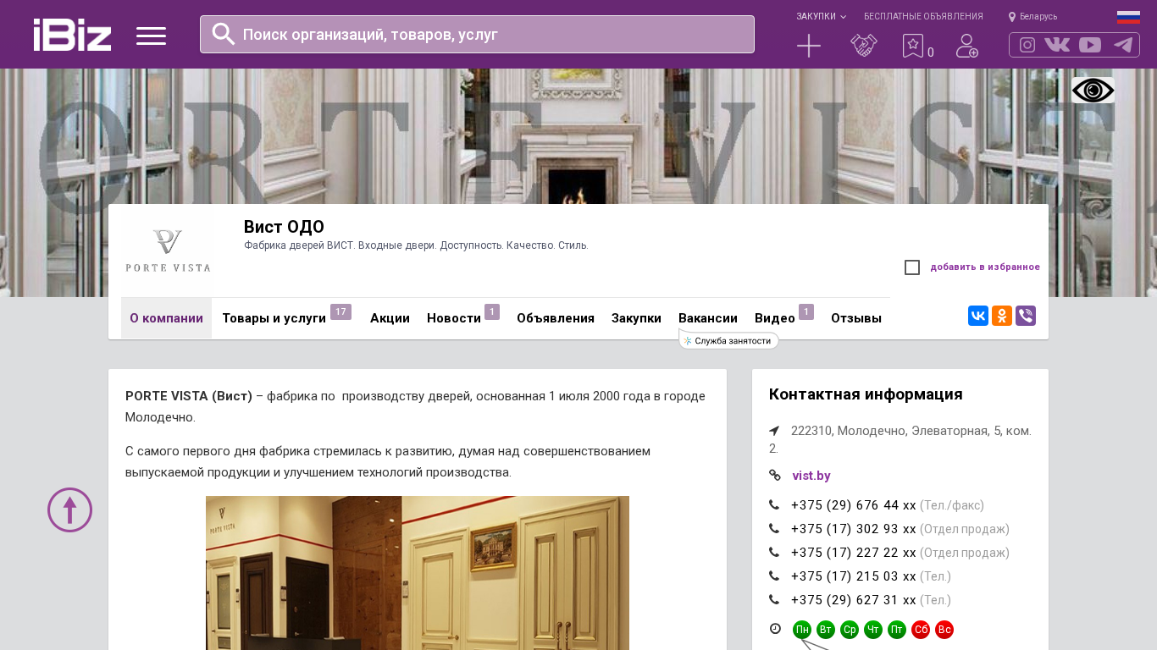
Task: Toggle the accessibility eye icon
Action: [1093, 90]
